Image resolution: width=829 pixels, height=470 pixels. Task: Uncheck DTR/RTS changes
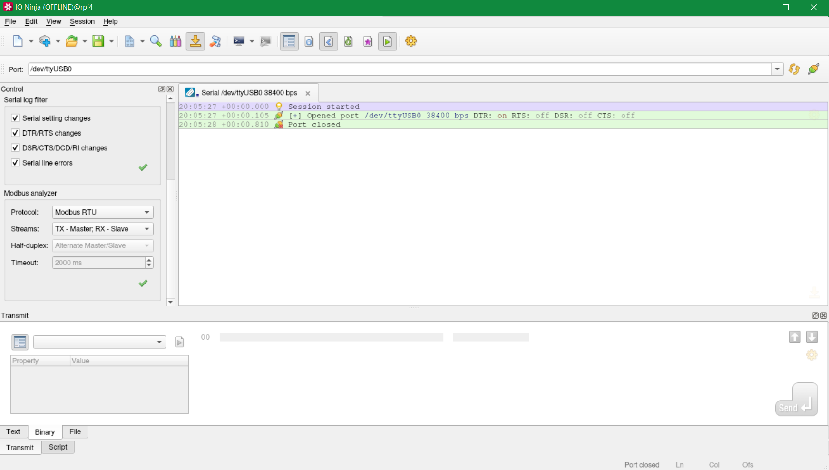click(x=15, y=133)
